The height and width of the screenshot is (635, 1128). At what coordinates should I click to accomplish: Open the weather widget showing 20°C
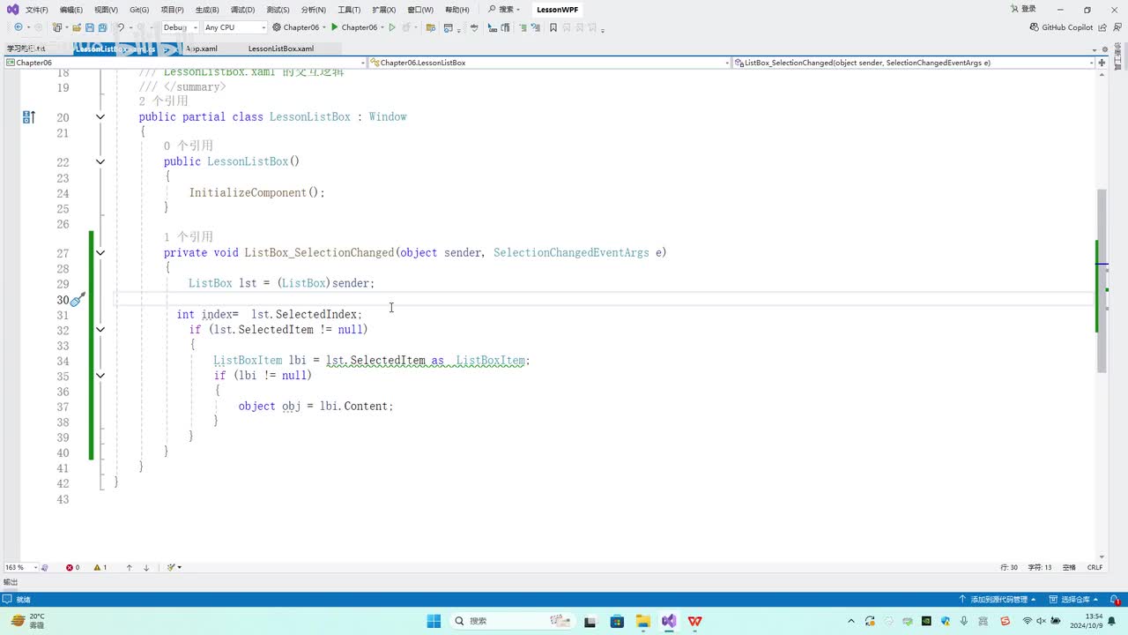click(27, 621)
